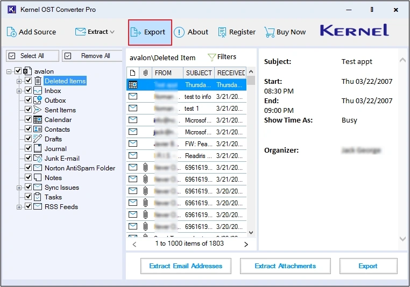Uncheck the Inbox folder checkbox

point(29,91)
